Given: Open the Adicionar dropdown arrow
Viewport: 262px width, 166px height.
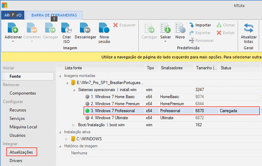Looking at the screenshot, I should 13,41.
